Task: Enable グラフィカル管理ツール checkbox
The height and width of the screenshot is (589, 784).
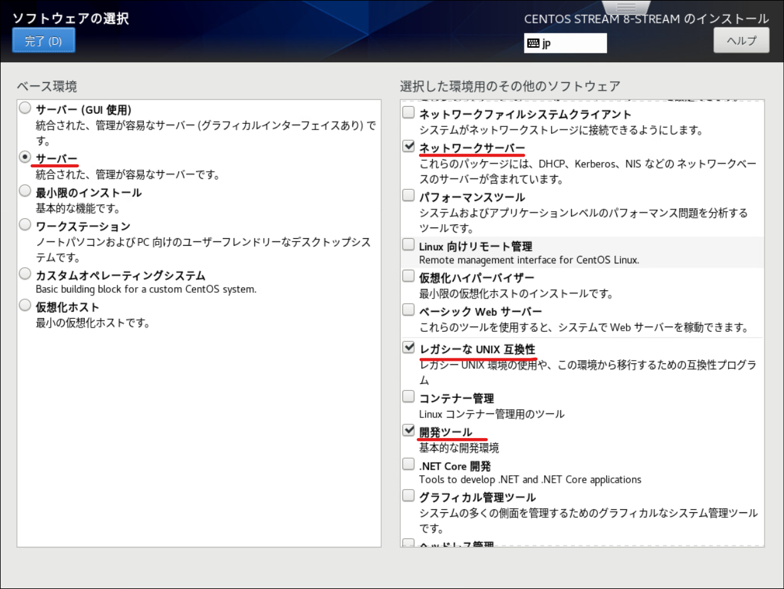Action: coord(408,496)
